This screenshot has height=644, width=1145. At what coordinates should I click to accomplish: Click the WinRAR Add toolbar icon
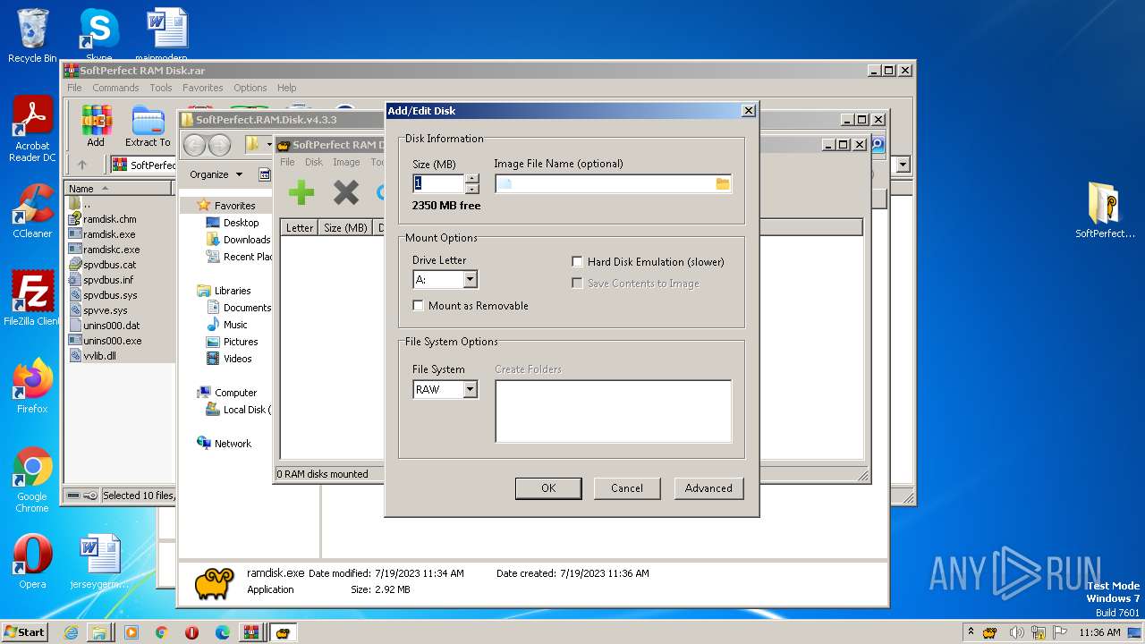pos(96,125)
